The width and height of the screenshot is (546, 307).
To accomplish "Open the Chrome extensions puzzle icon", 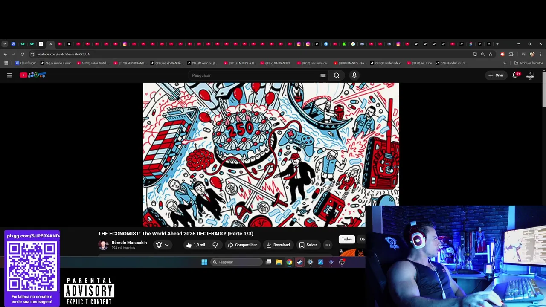I will pyautogui.click(x=511, y=54).
